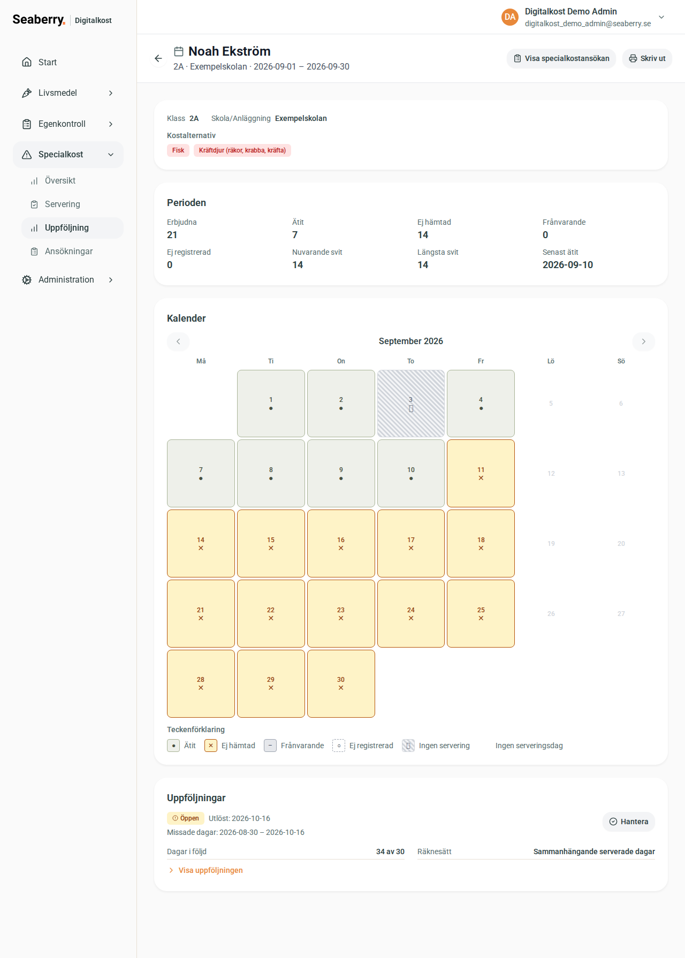Navigate to Start
The width and height of the screenshot is (685, 958).
68,62
